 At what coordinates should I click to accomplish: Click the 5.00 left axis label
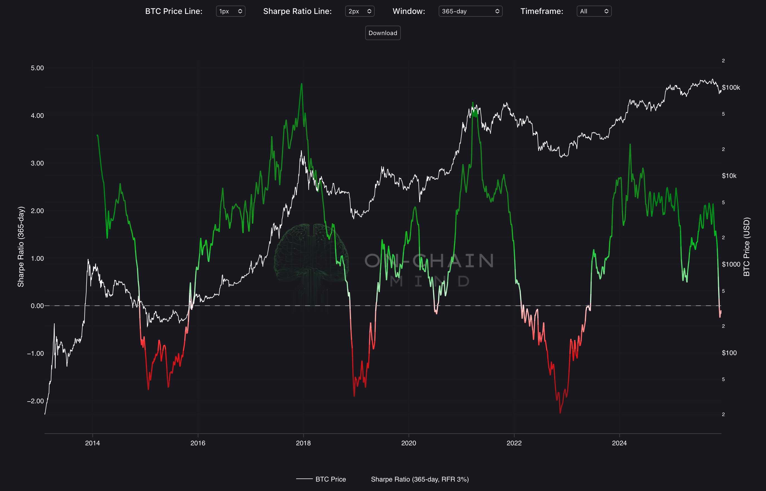click(x=37, y=68)
